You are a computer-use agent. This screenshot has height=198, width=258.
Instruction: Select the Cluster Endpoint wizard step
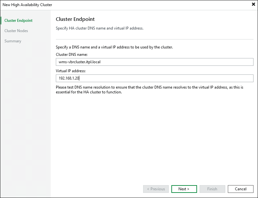18,21
